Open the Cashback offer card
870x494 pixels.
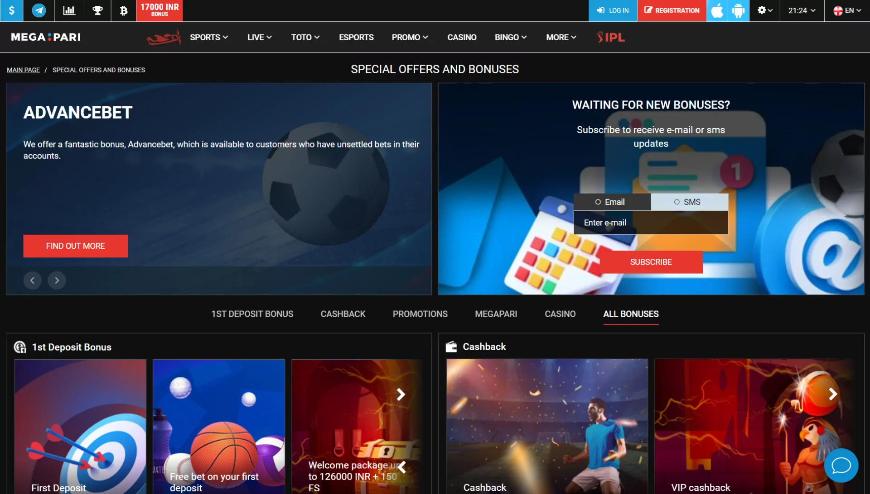(x=547, y=427)
